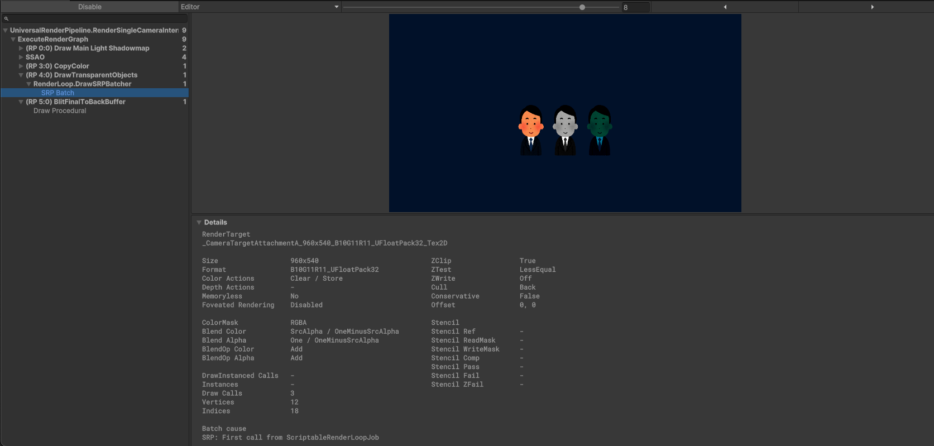
Task: Adjust the frame event slider handle
Action: pyautogui.click(x=582, y=7)
